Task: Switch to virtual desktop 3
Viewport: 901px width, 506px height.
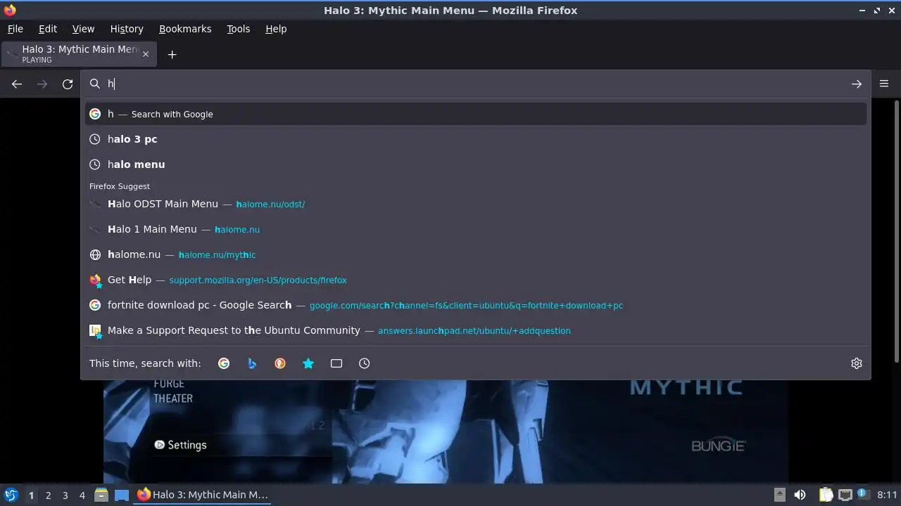Action: [65, 495]
